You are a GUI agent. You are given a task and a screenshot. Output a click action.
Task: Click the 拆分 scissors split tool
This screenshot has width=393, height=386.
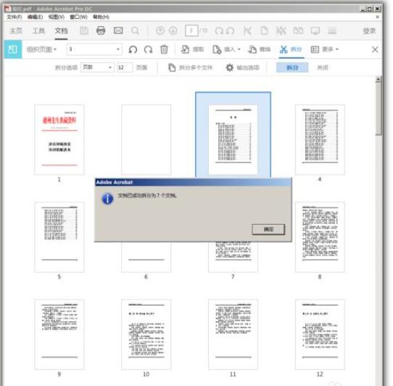click(x=291, y=49)
